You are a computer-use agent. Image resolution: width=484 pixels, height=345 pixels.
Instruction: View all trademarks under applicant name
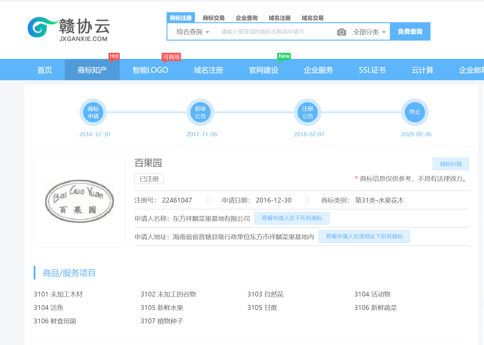tap(292, 218)
